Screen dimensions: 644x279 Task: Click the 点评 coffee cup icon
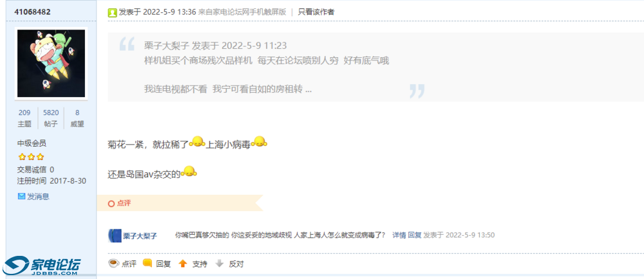[x=114, y=263]
